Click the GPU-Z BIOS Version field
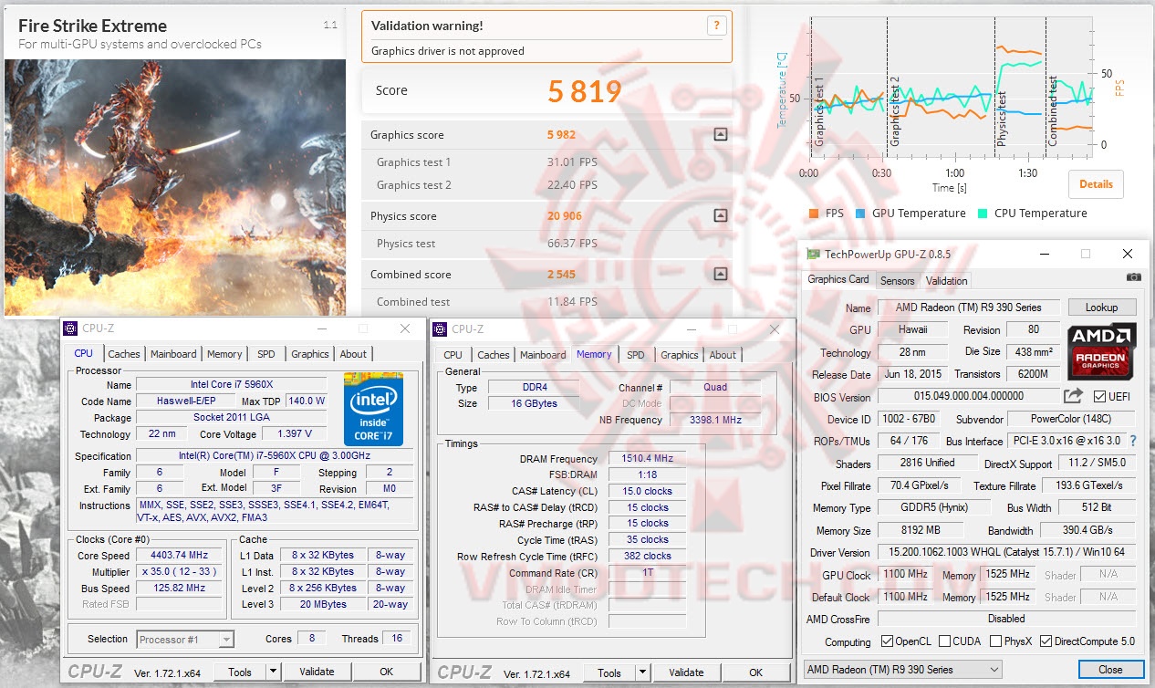This screenshot has width=1155, height=688. [x=968, y=396]
